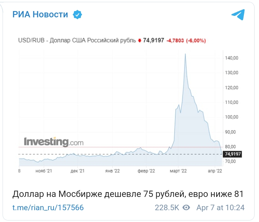Click the 100,00 price axis label
This screenshot has height=222, width=259.
click(x=232, y=117)
